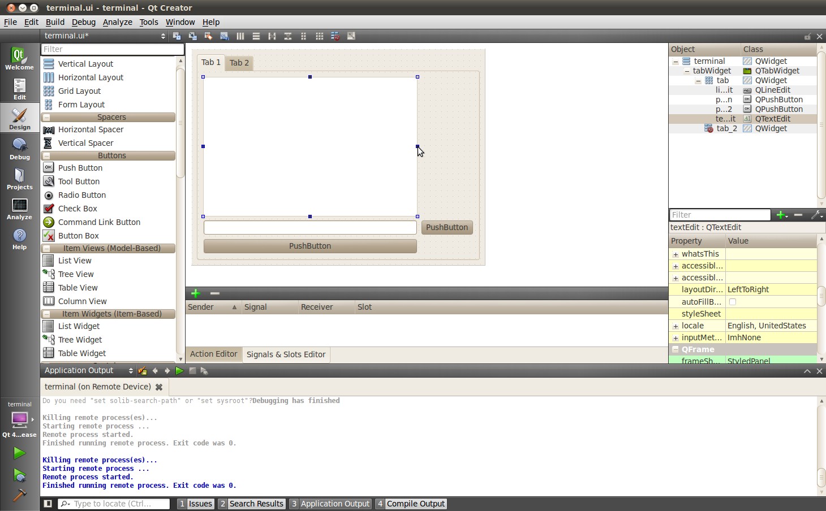The width and height of the screenshot is (826, 511).
Task: Stop running program in Application Output toolbar
Action: [192, 371]
